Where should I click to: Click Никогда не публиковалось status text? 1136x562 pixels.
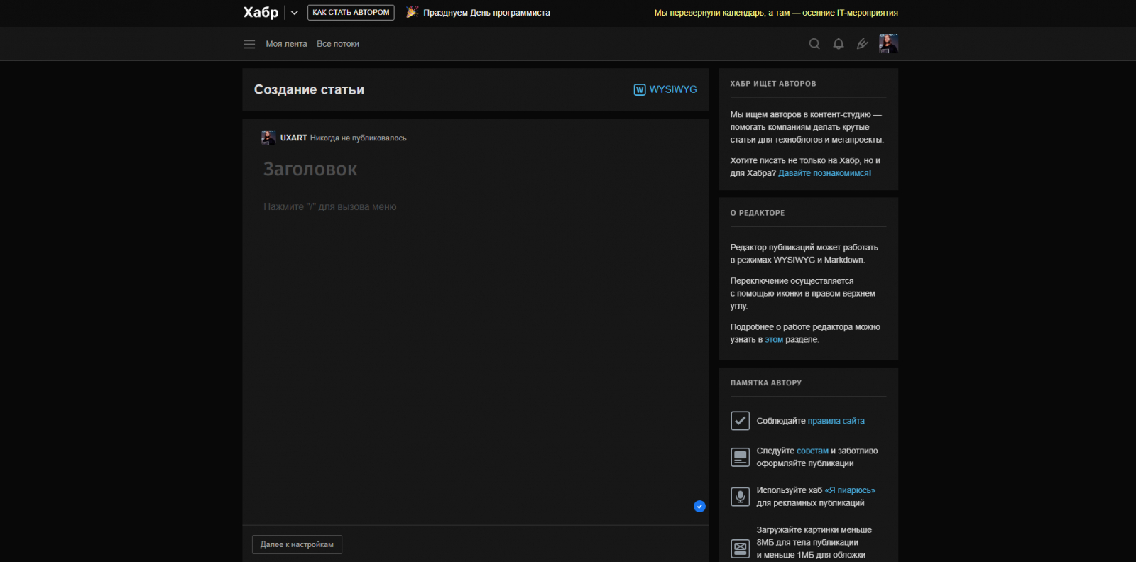[358, 138]
